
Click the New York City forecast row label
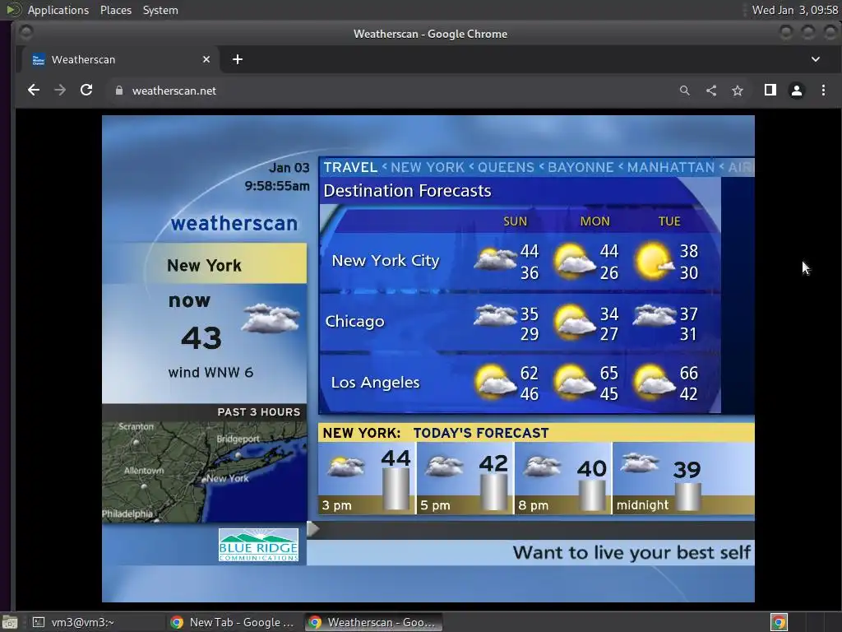386,261
